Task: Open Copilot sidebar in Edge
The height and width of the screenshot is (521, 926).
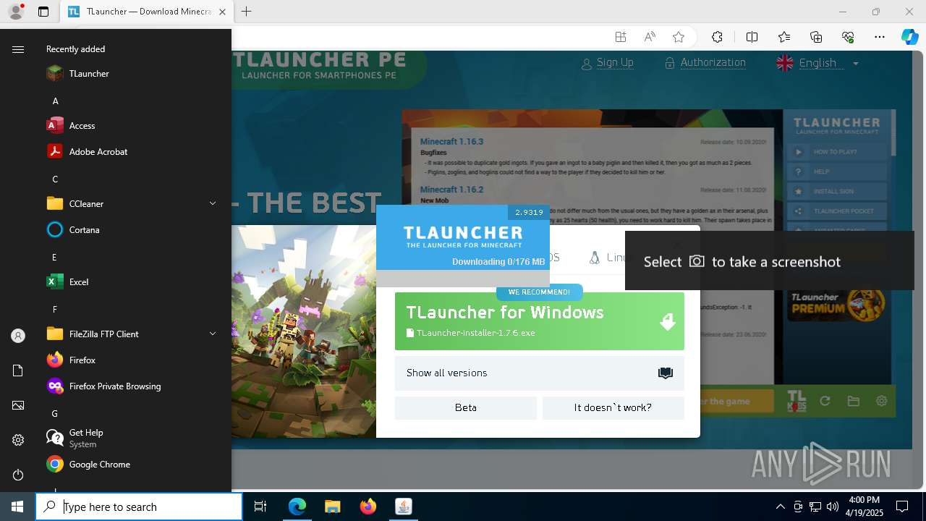Action: click(x=910, y=37)
